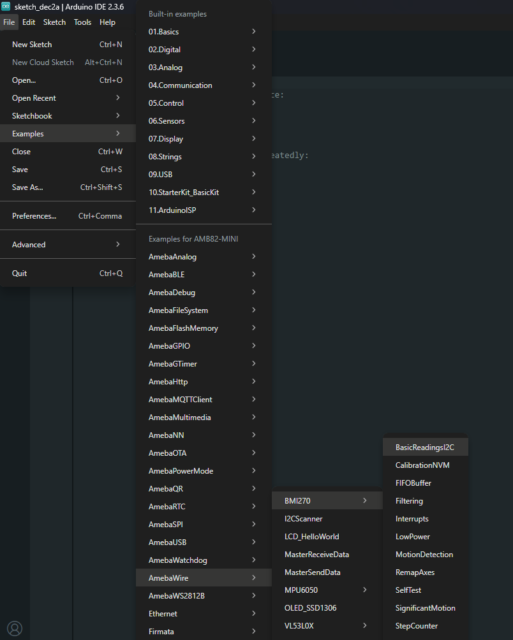Click Help in the menu bar

tap(107, 22)
